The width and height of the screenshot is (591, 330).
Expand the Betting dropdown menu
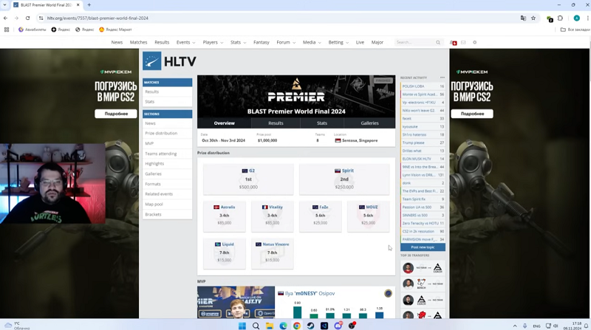point(338,43)
